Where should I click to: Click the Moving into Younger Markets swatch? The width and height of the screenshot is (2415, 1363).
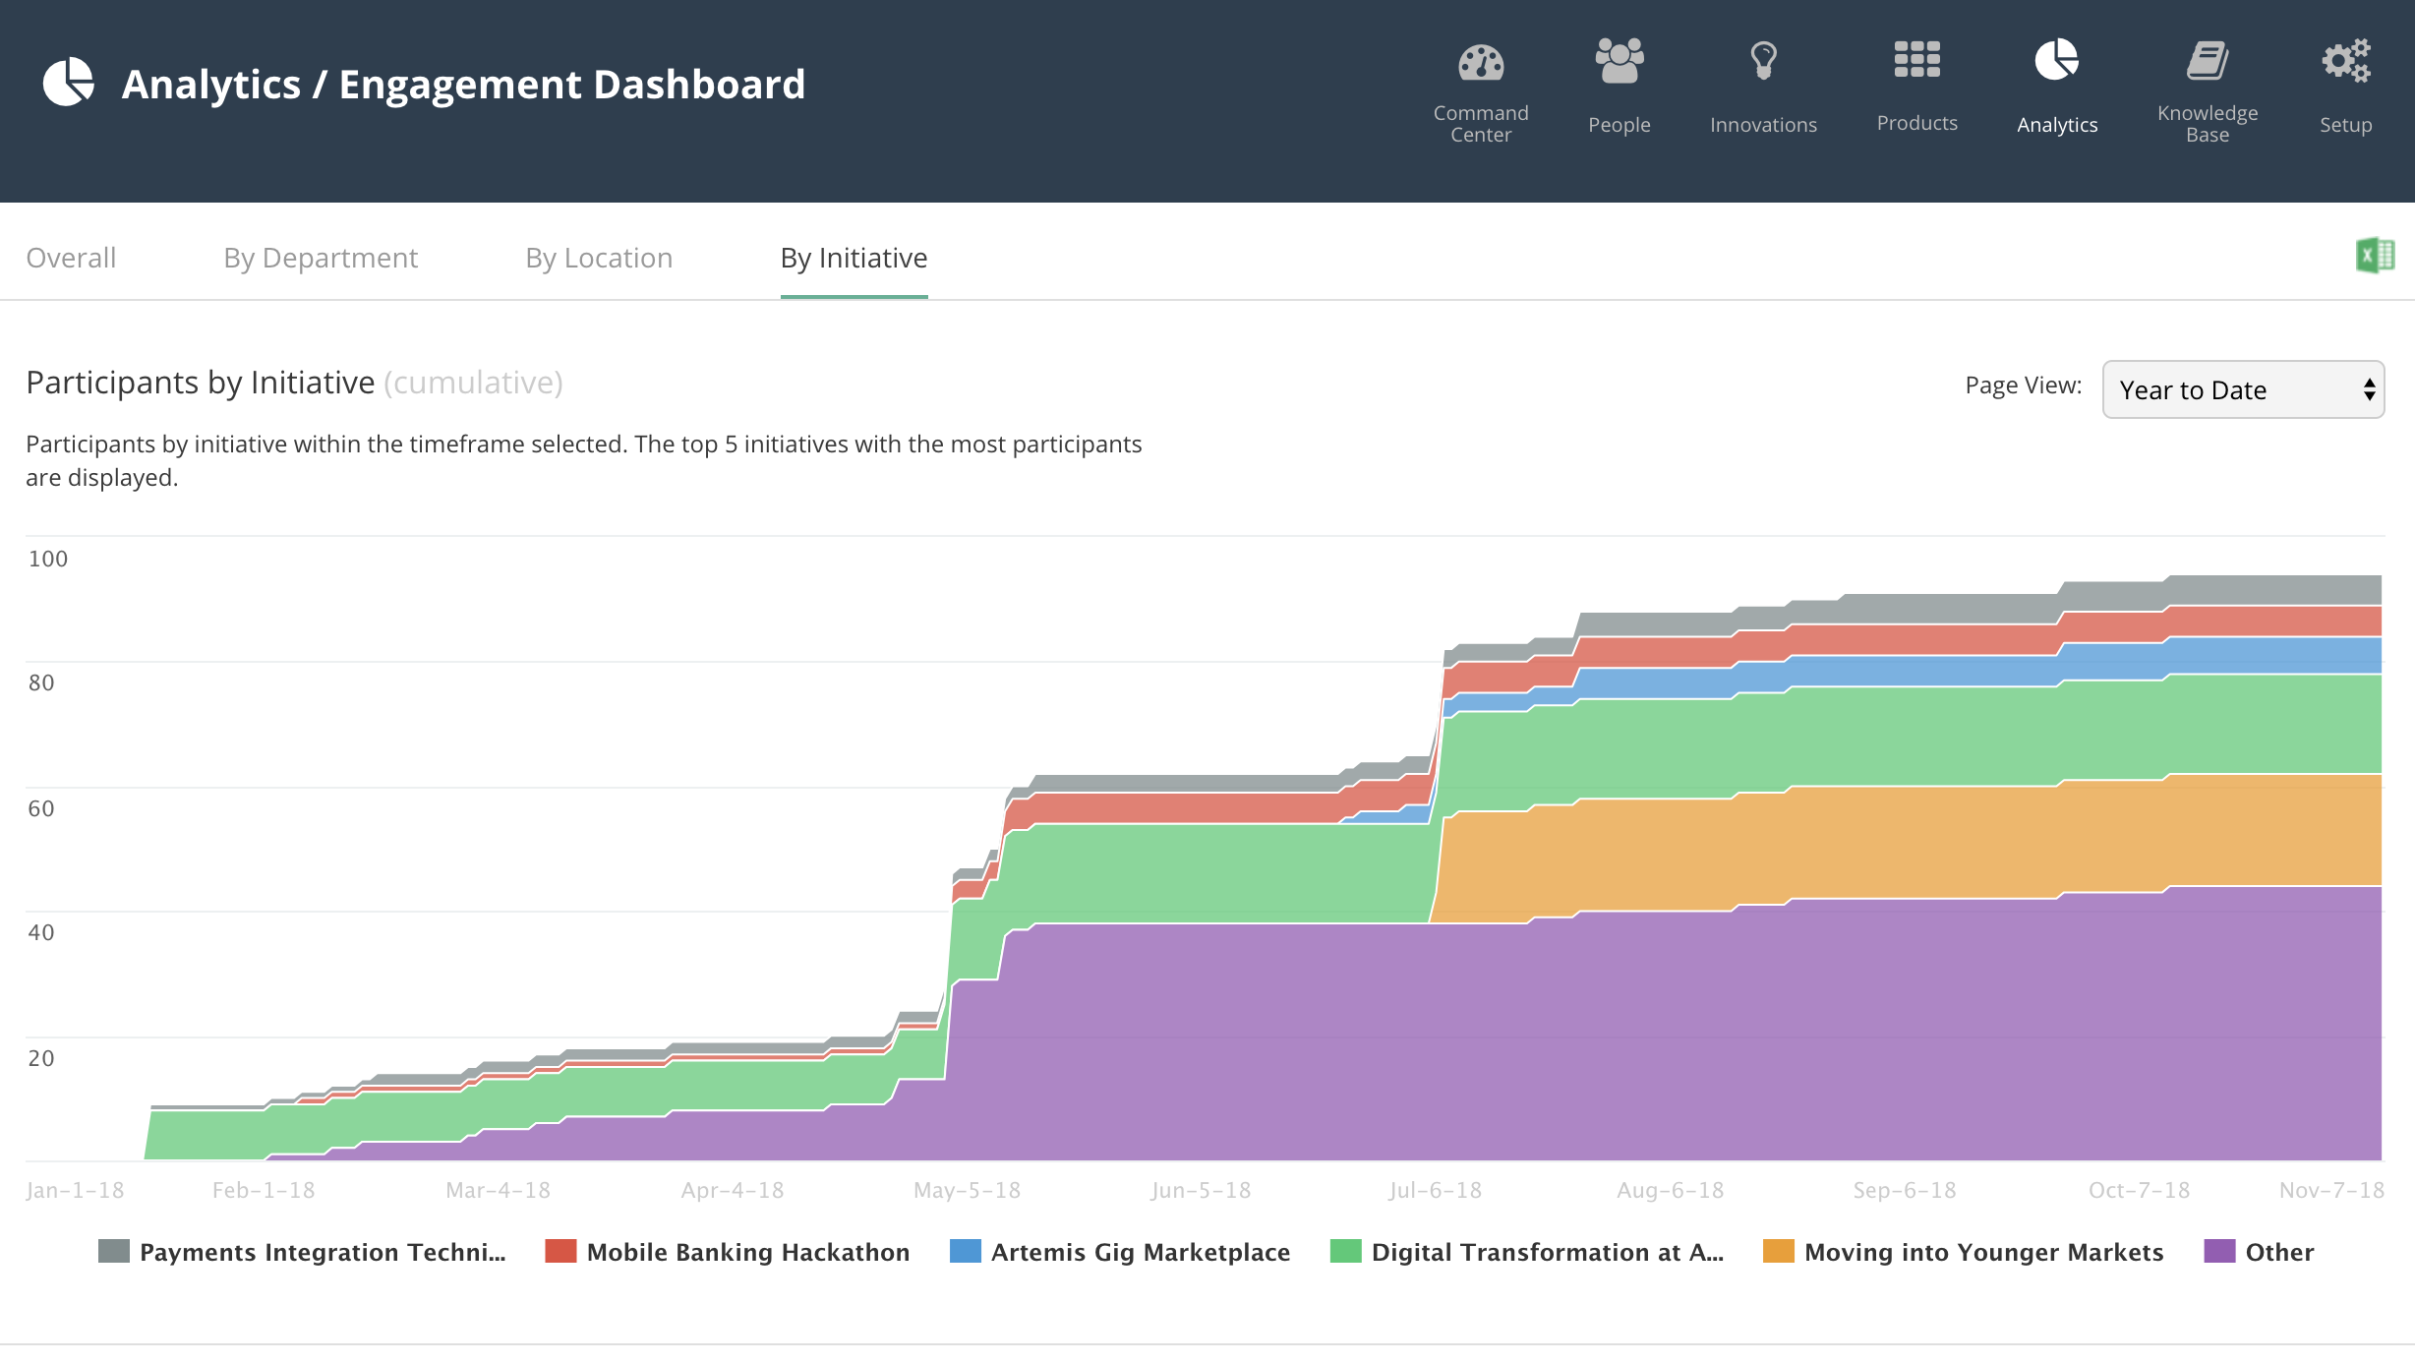coord(1779,1252)
